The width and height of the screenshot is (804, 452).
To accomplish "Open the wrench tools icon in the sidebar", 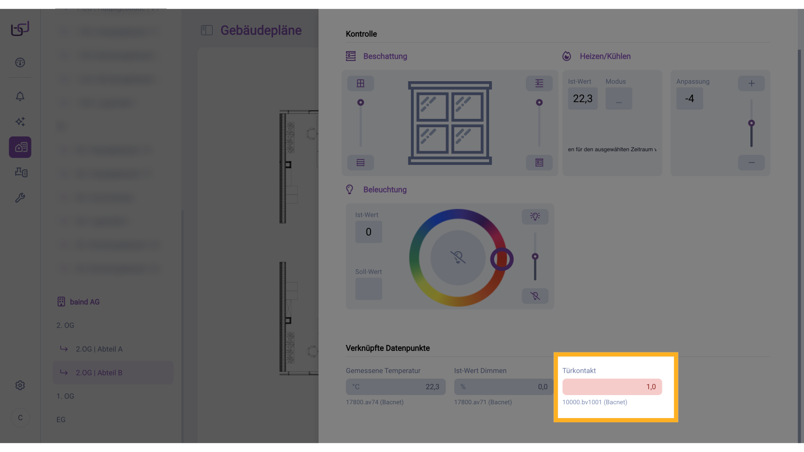I will [x=20, y=198].
